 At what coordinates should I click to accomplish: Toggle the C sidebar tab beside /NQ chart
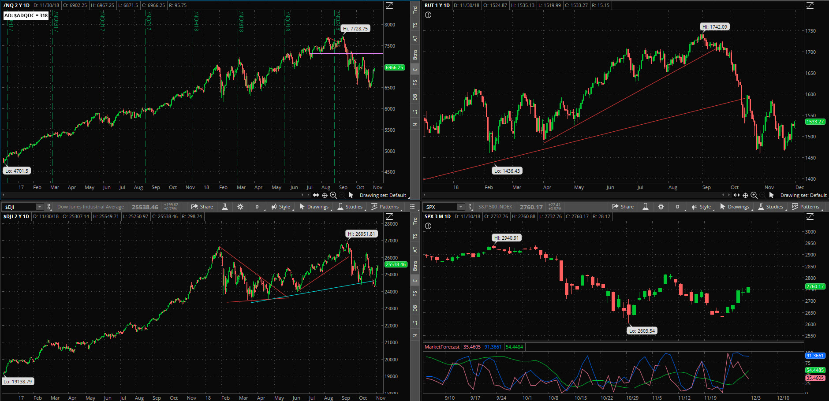415,69
